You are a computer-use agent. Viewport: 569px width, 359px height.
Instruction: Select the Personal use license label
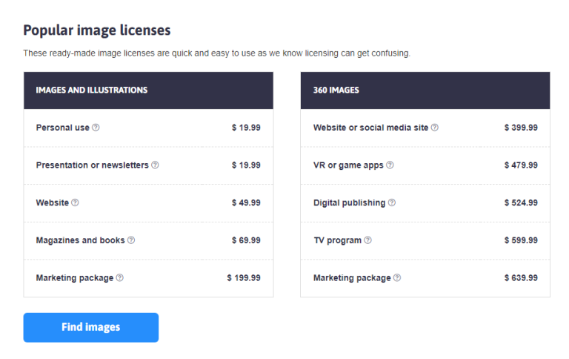[x=62, y=128]
